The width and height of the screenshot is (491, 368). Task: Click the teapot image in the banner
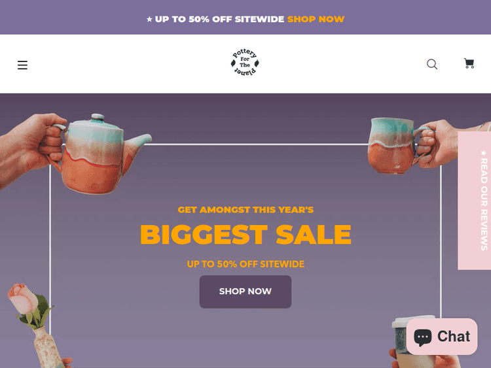pyautogui.click(x=99, y=154)
